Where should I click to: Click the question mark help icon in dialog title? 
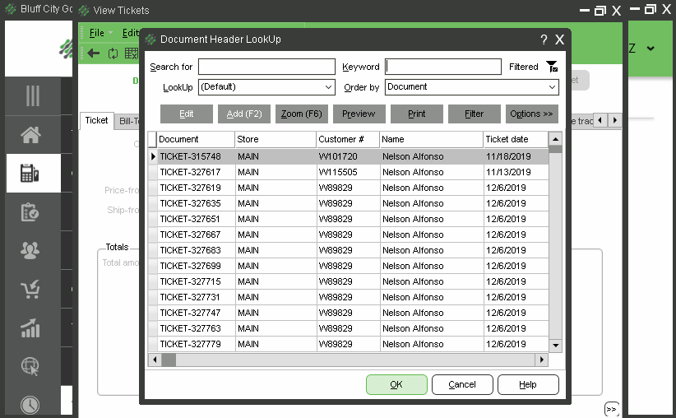coord(544,39)
